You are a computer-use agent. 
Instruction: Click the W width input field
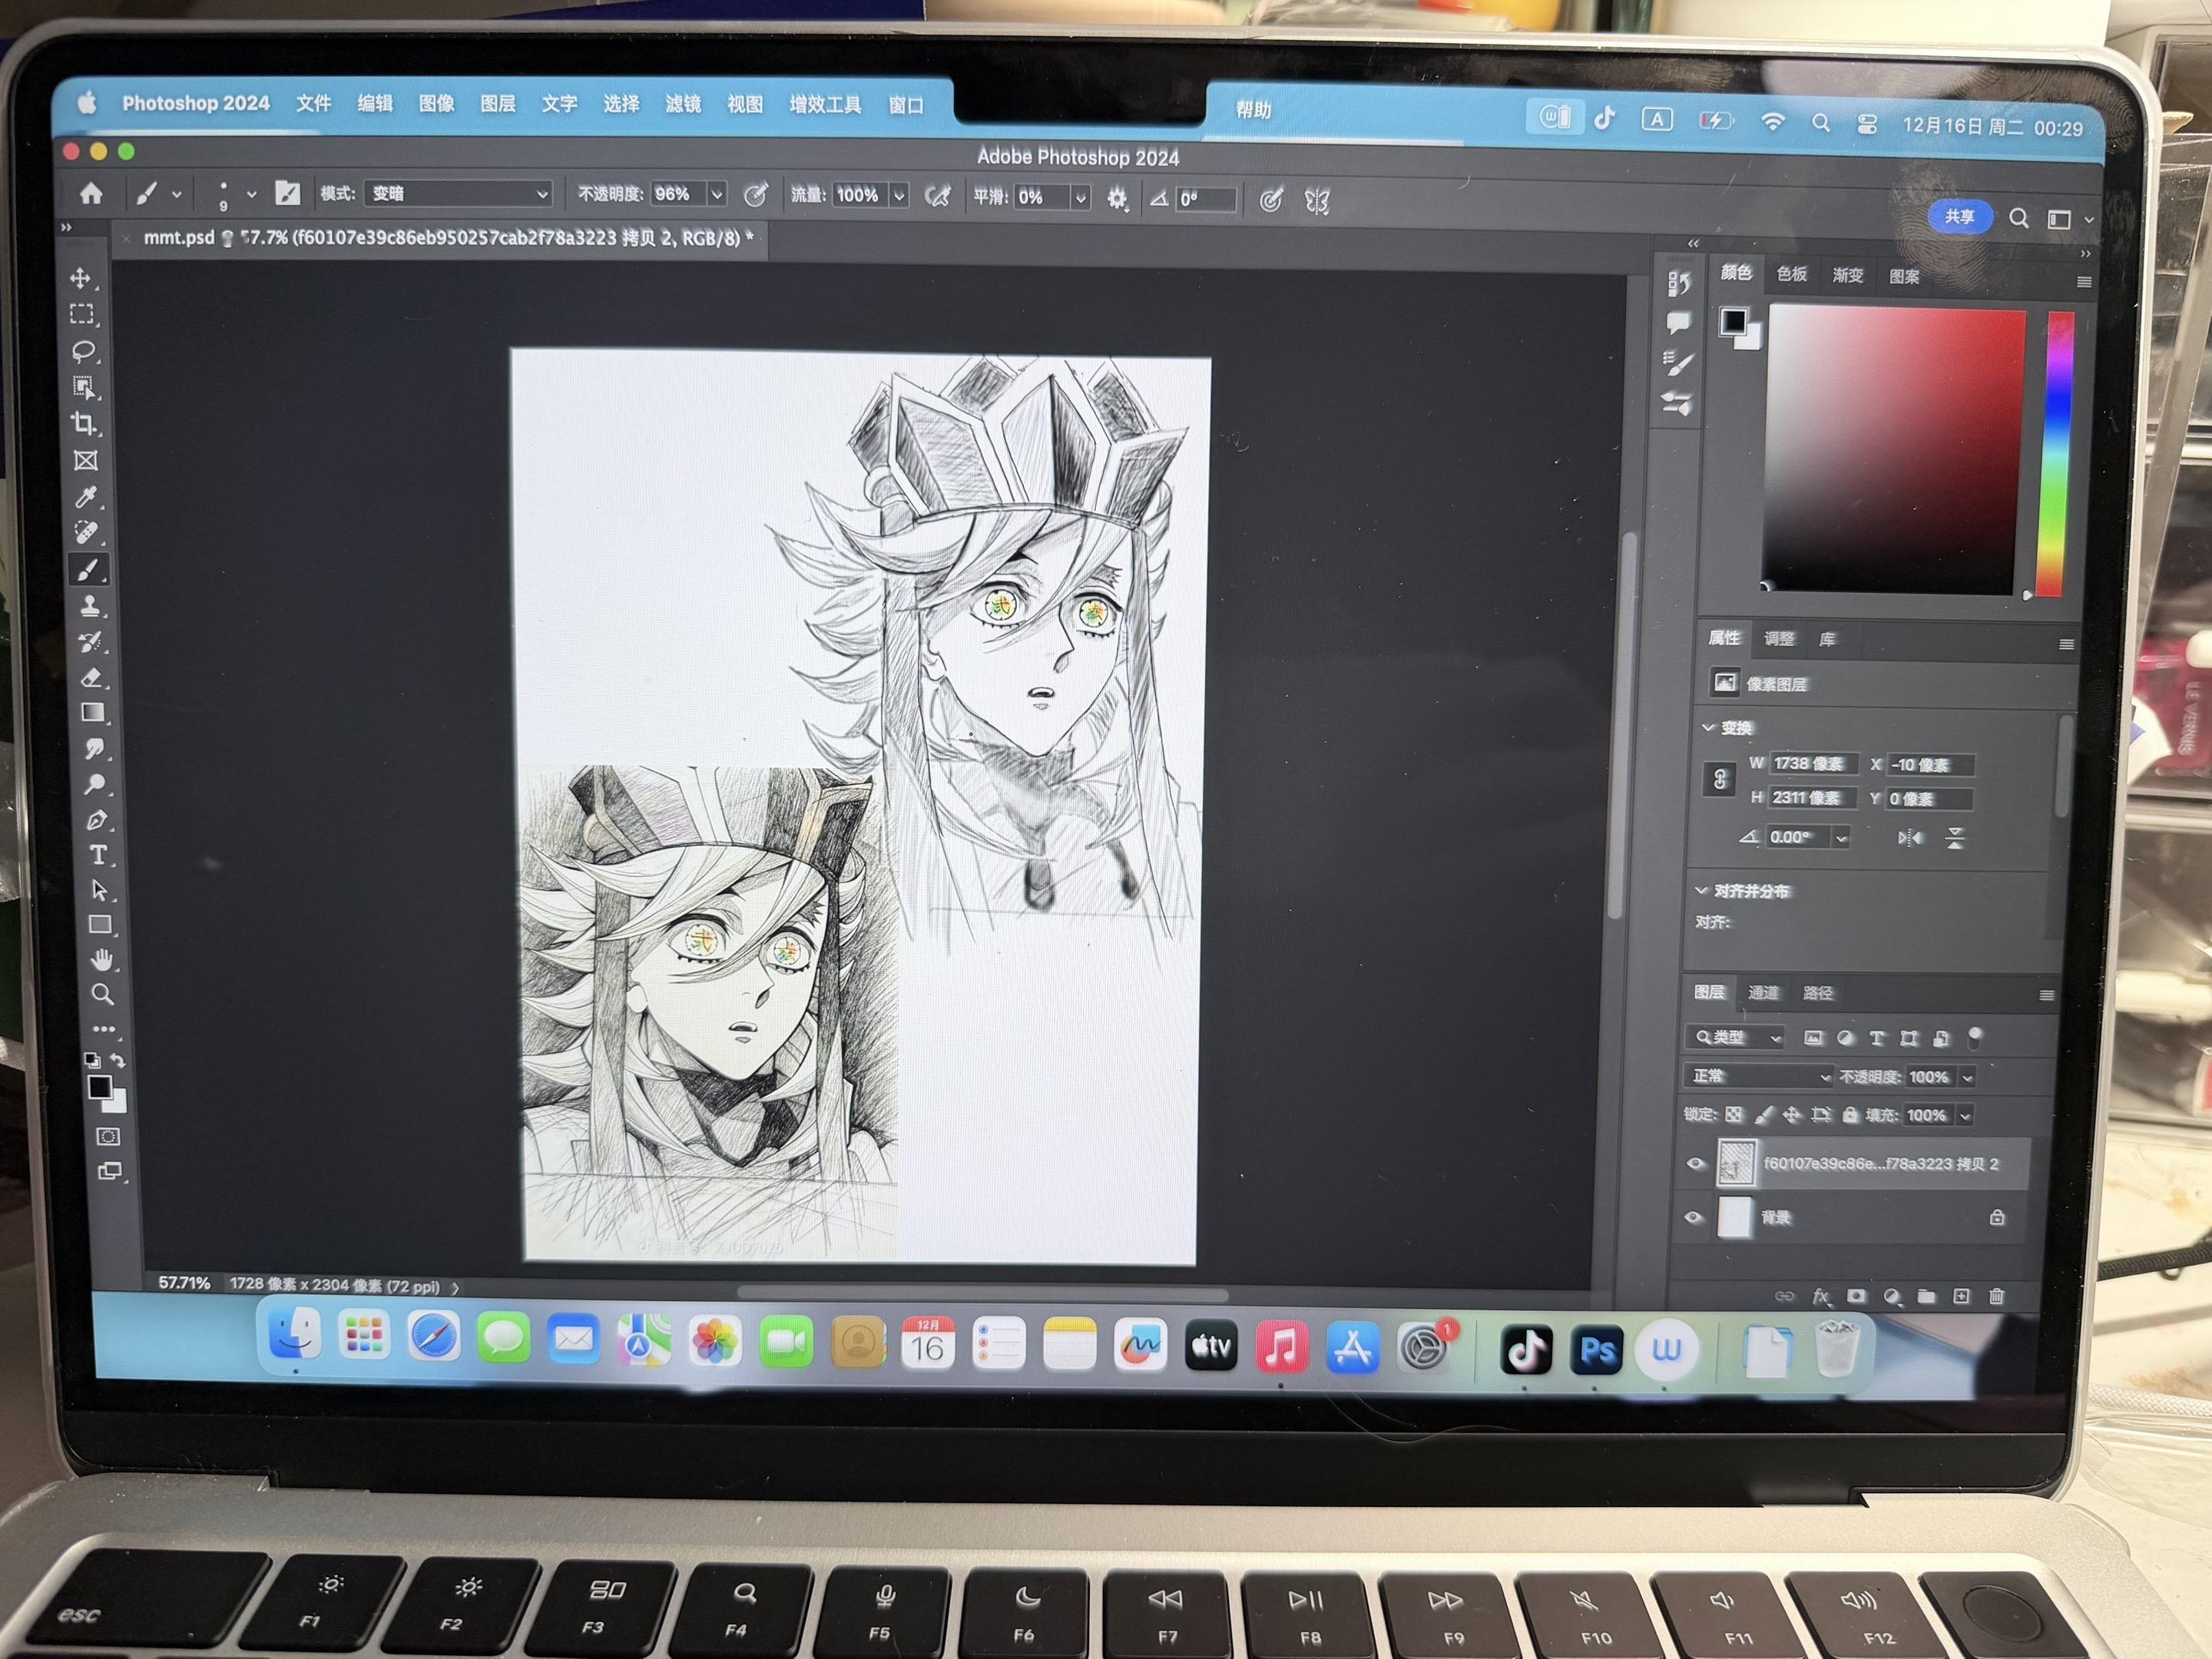1812,764
